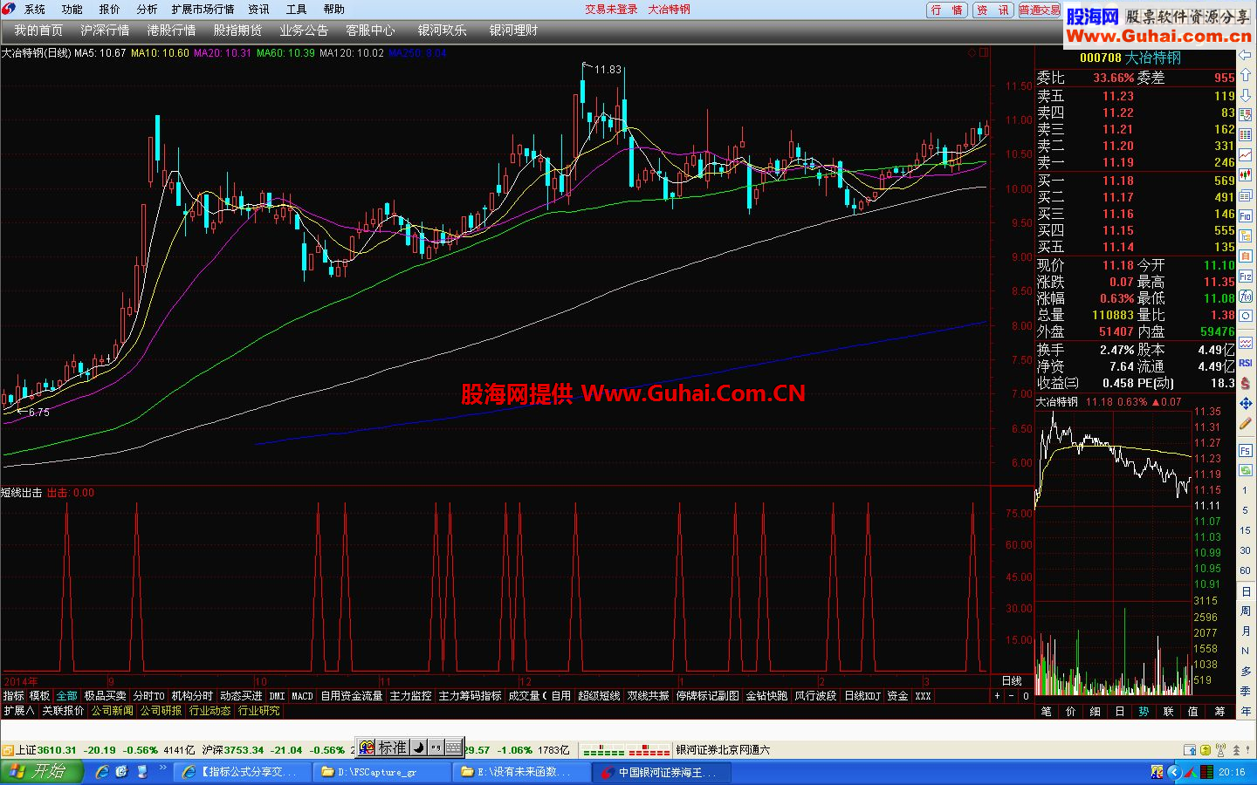Screen dimensions: 1257x785
Task: Click the F10 company info icon
Action: [1246, 215]
